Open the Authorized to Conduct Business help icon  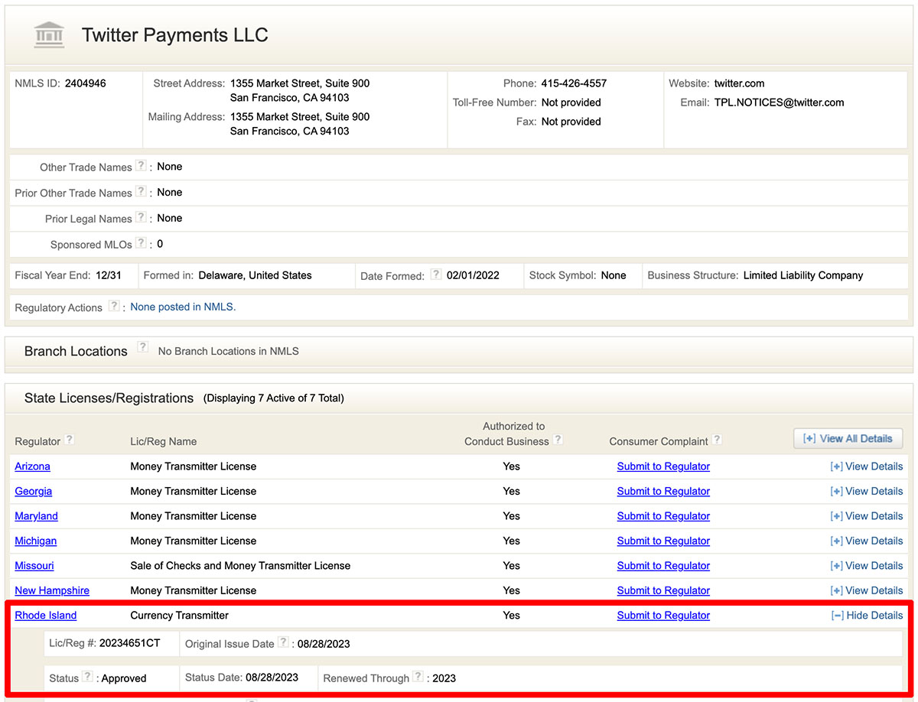(558, 440)
